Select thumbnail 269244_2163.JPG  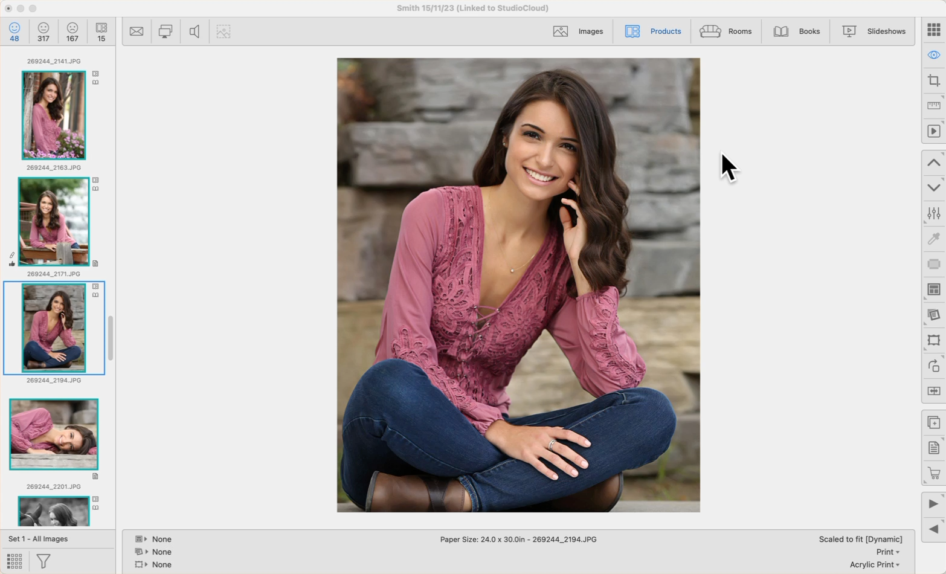54,115
